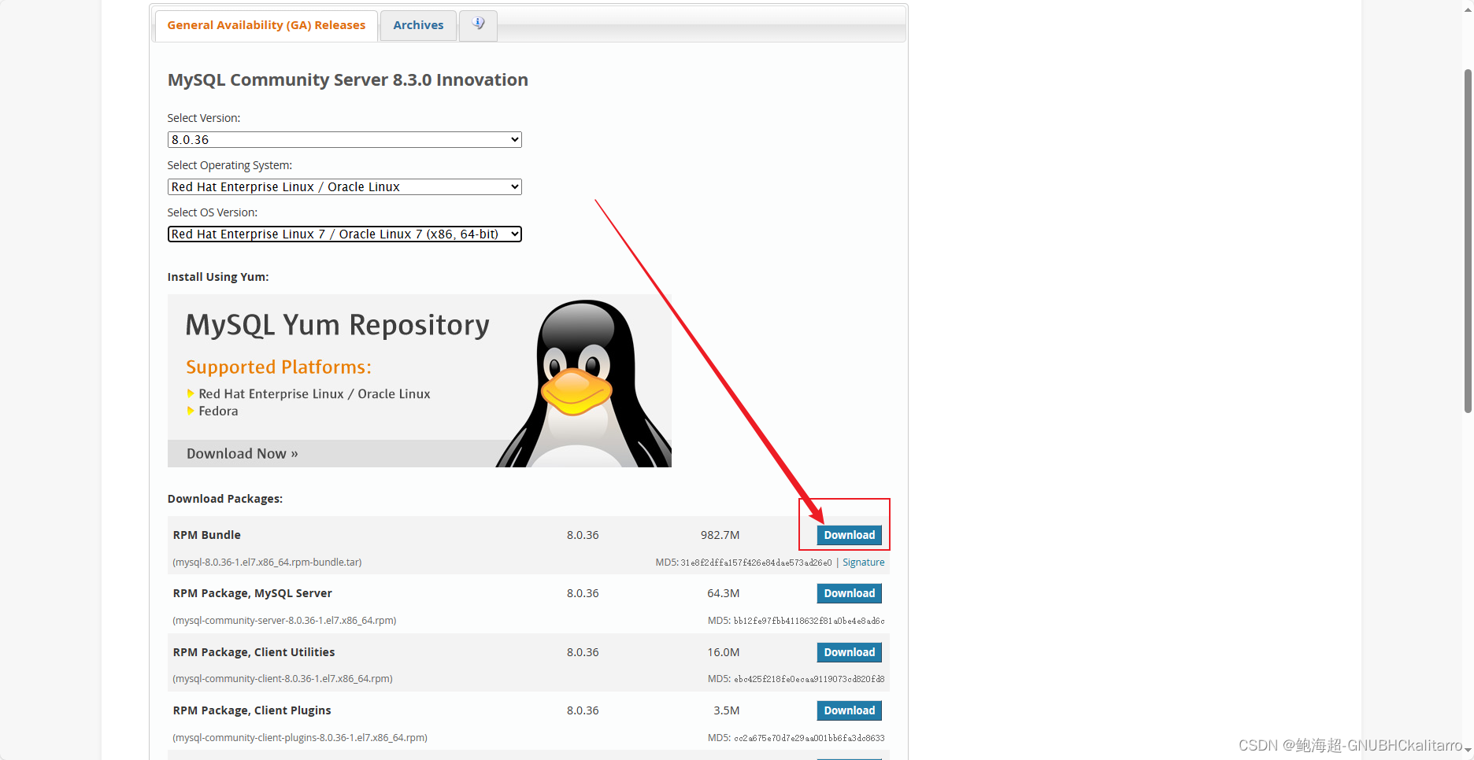
Task: Click the Supported Platforms: heading in banner
Action: click(279, 367)
